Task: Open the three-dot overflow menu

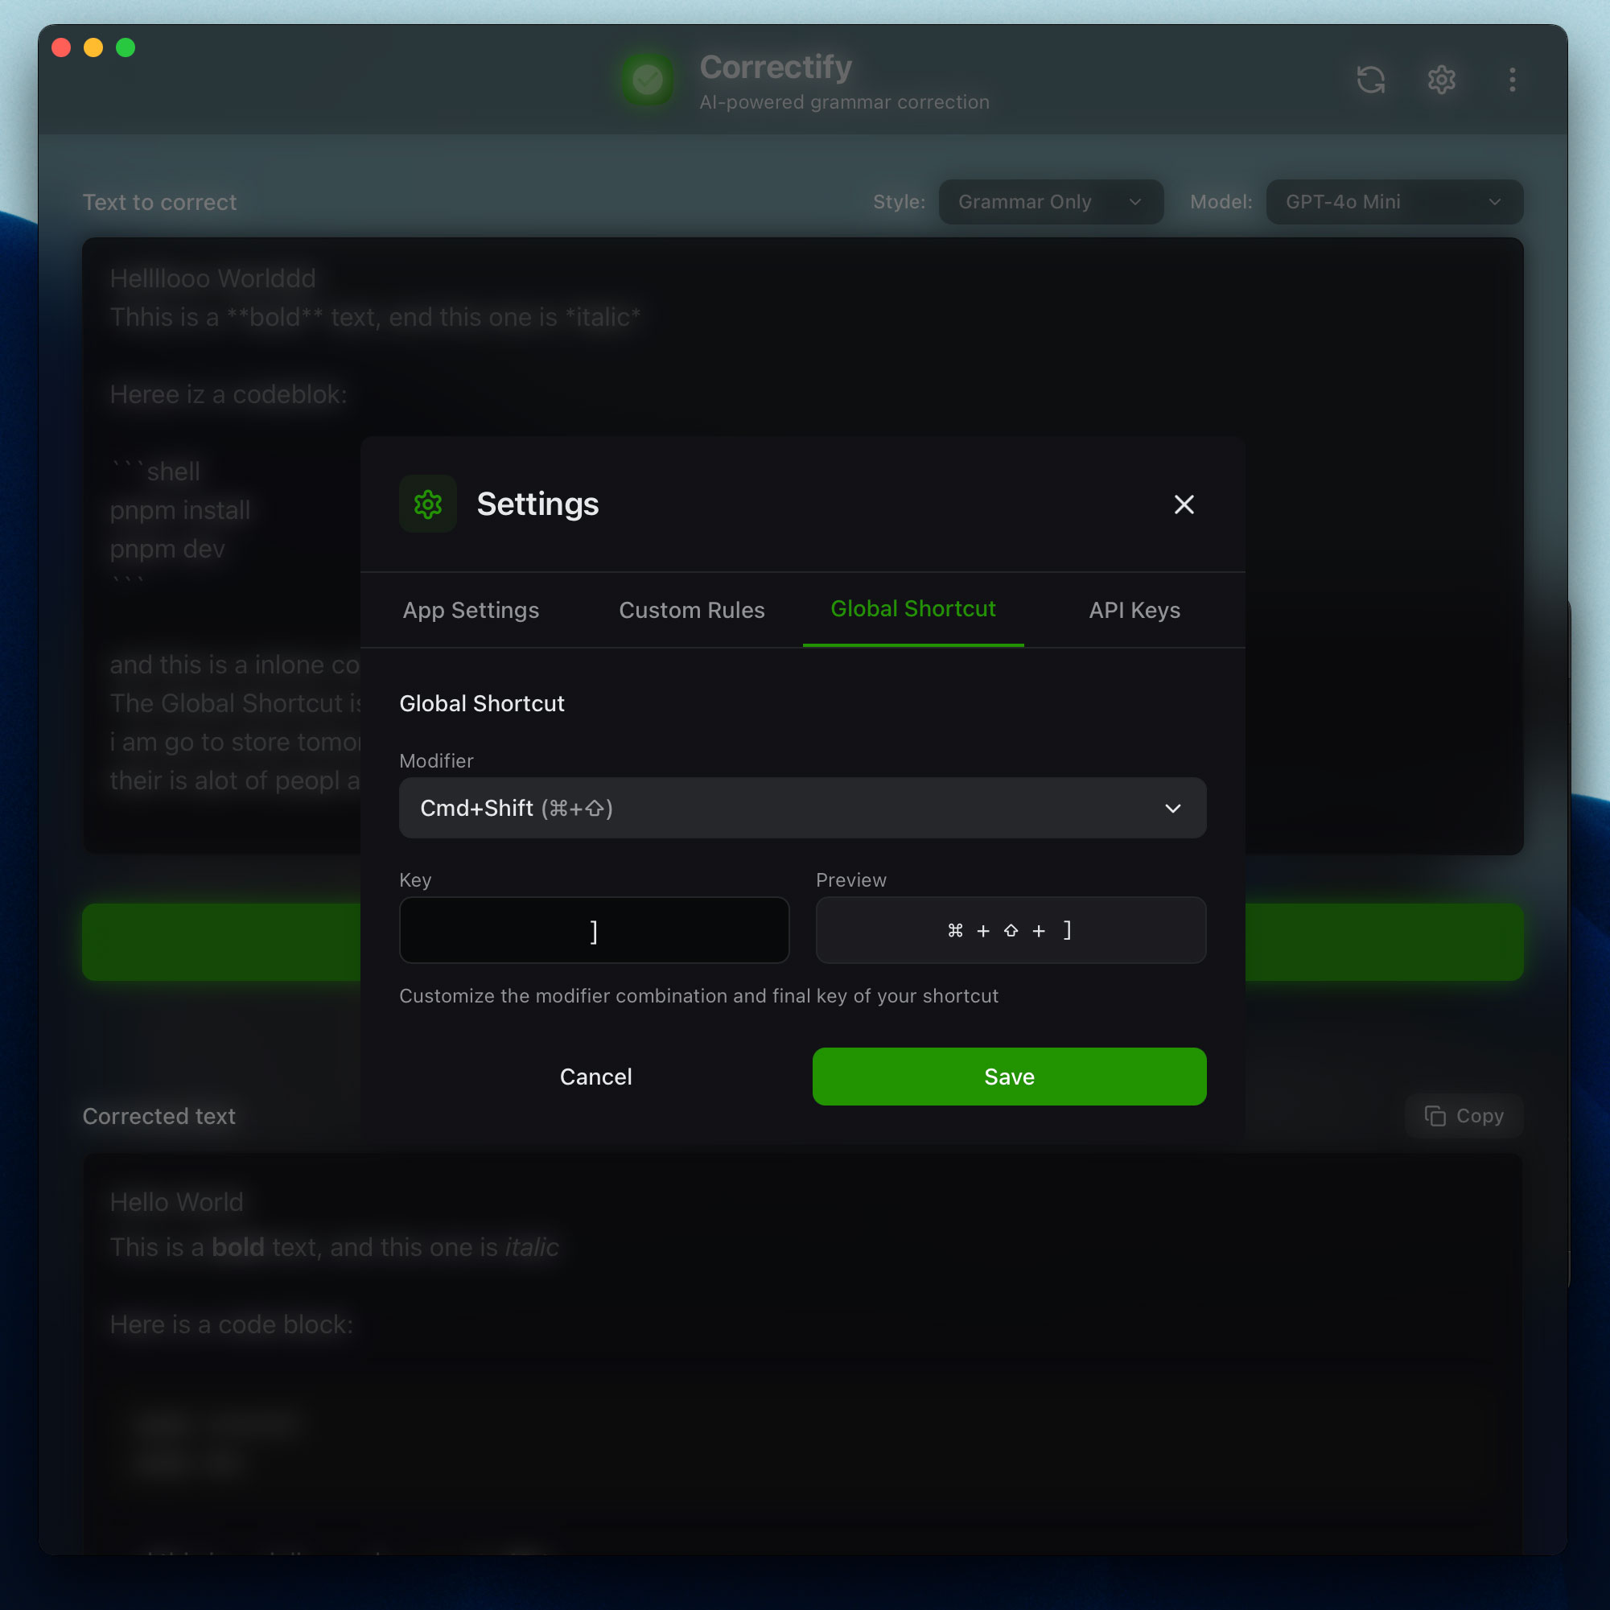Action: [x=1511, y=80]
